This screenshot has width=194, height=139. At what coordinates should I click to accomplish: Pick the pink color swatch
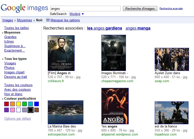13,110
